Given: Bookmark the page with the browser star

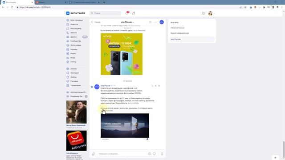Looking at the screenshot, I should coord(245,7).
